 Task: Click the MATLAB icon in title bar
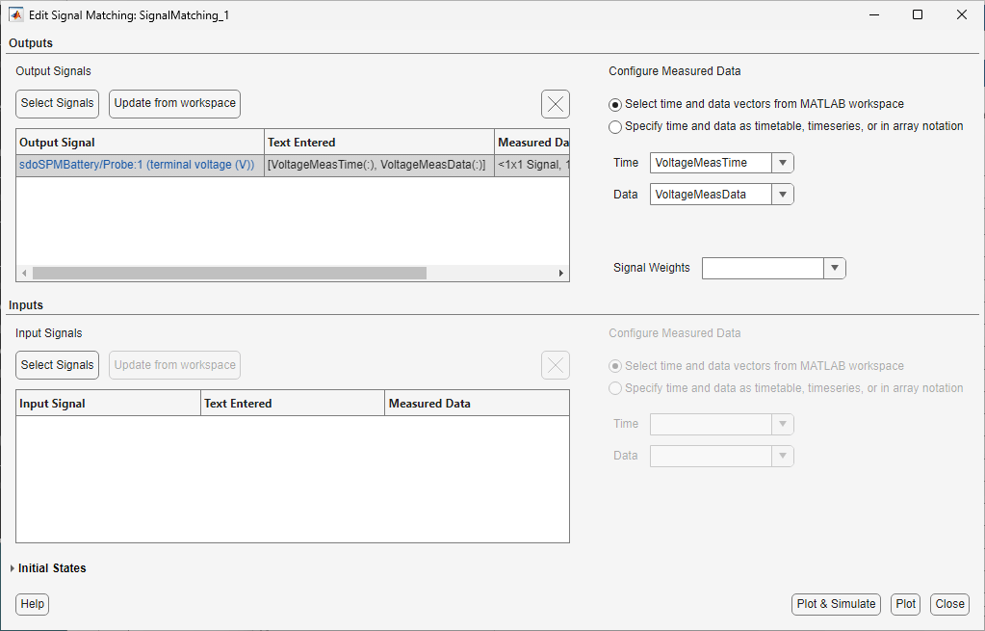pos(15,14)
